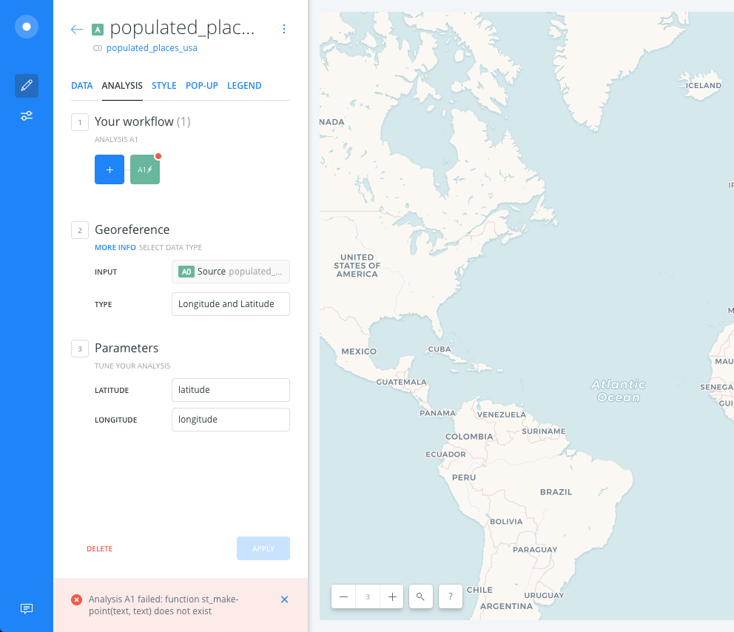Open the LATITUDE column selector
Image resolution: width=734 pixels, height=632 pixels.
[230, 390]
